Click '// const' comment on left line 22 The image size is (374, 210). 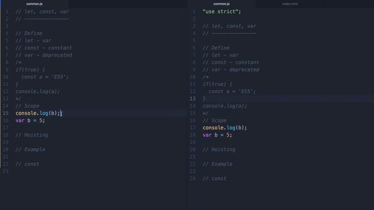pyautogui.click(x=27, y=164)
